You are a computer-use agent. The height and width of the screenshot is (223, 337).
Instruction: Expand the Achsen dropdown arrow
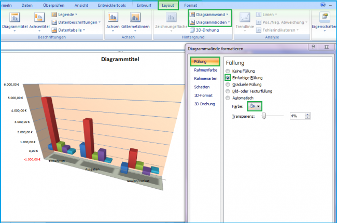(x=113, y=31)
